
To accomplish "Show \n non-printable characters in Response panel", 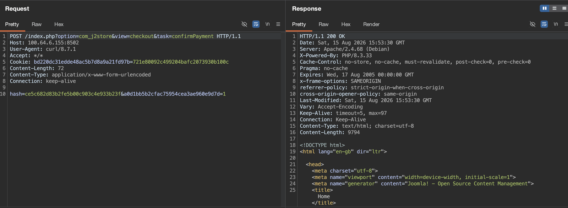I will coord(556,24).
